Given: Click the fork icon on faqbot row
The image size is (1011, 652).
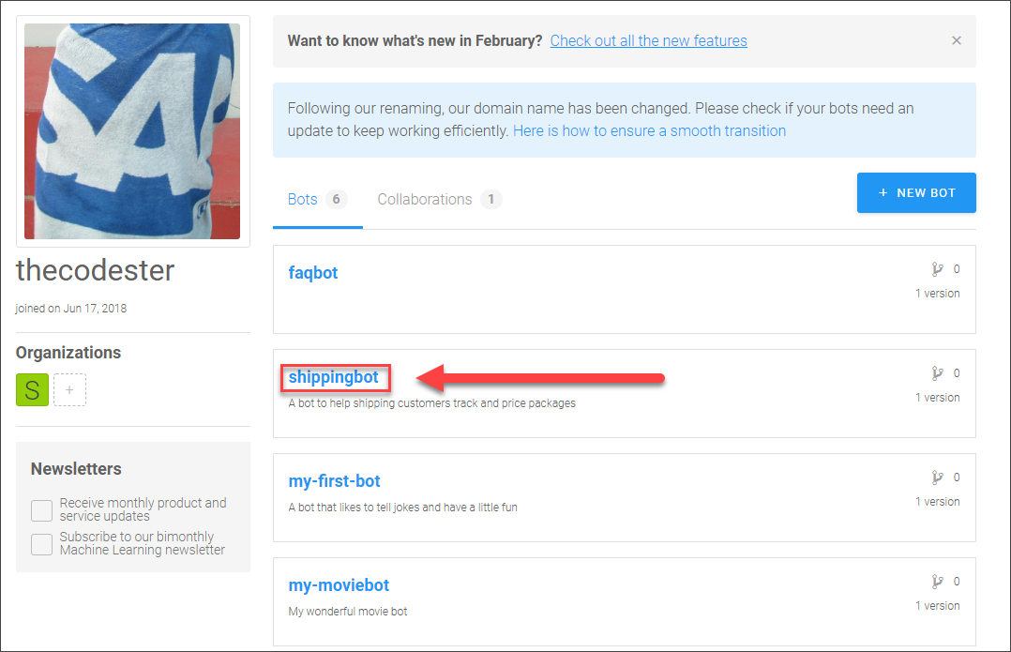Looking at the screenshot, I should [938, 269].
